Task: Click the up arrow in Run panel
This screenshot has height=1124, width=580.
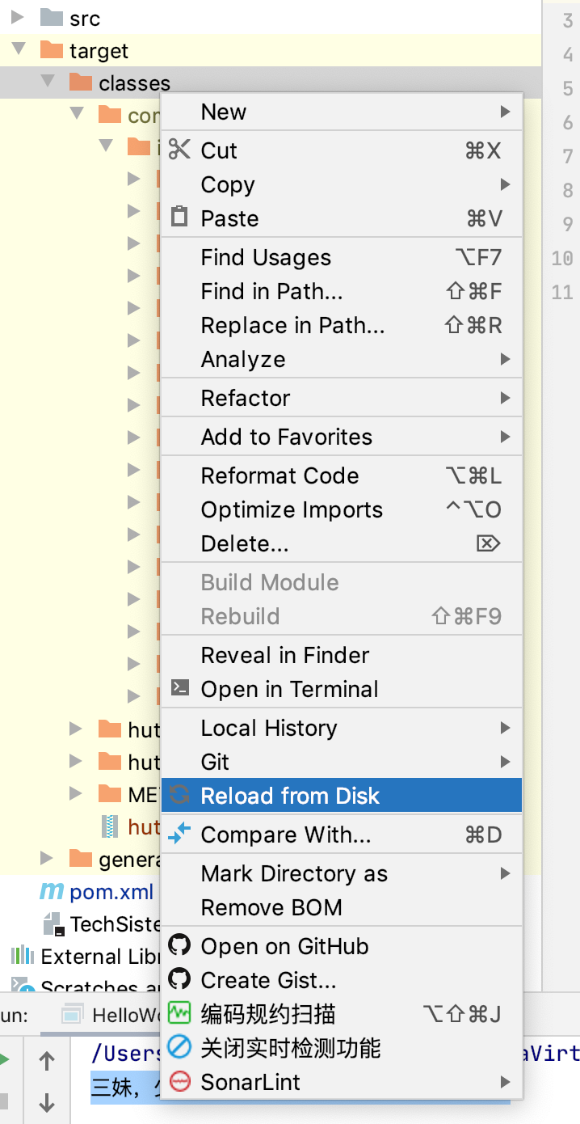Action: click(47, 1061)
